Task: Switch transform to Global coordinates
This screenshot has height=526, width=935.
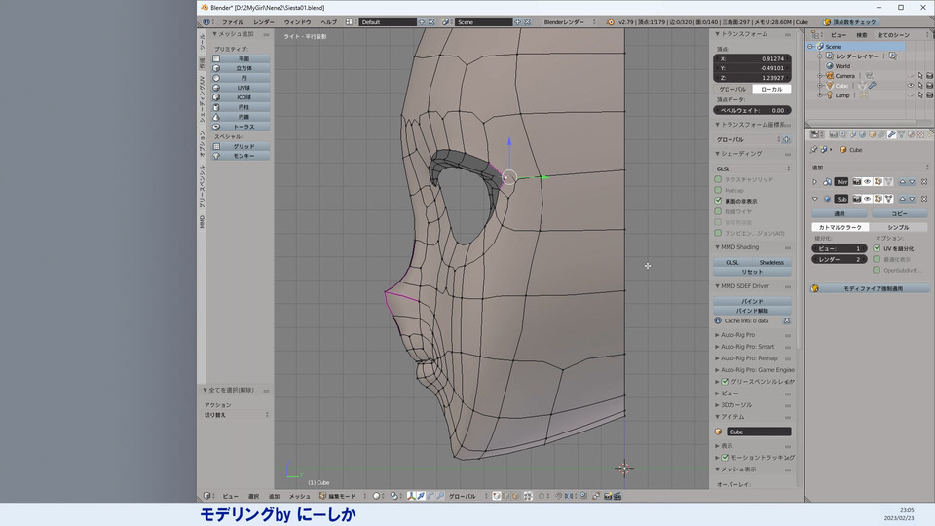Action: [732, 89]
